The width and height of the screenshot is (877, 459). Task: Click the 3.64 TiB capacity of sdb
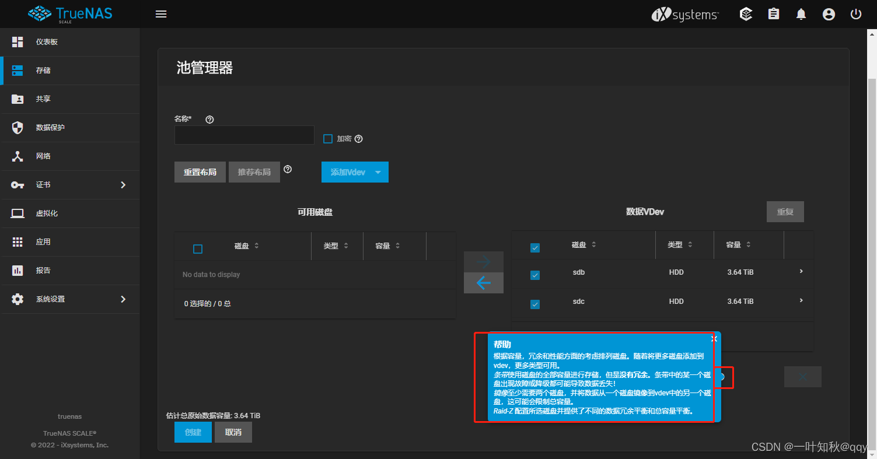740,272
